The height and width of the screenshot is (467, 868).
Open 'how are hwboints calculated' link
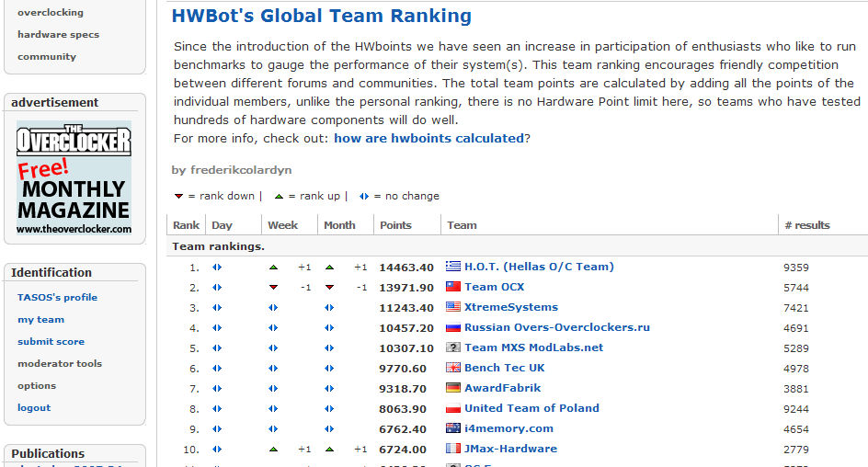pyautogui.click(x=428, y=138)
